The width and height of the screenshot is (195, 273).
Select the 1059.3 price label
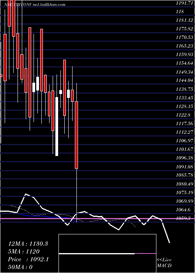[x=183, y=218]
